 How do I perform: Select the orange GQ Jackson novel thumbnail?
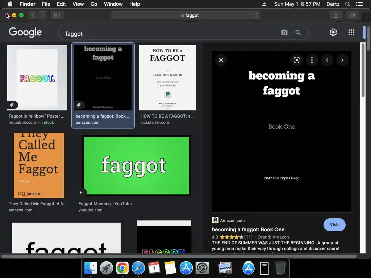tap(39, 165)
